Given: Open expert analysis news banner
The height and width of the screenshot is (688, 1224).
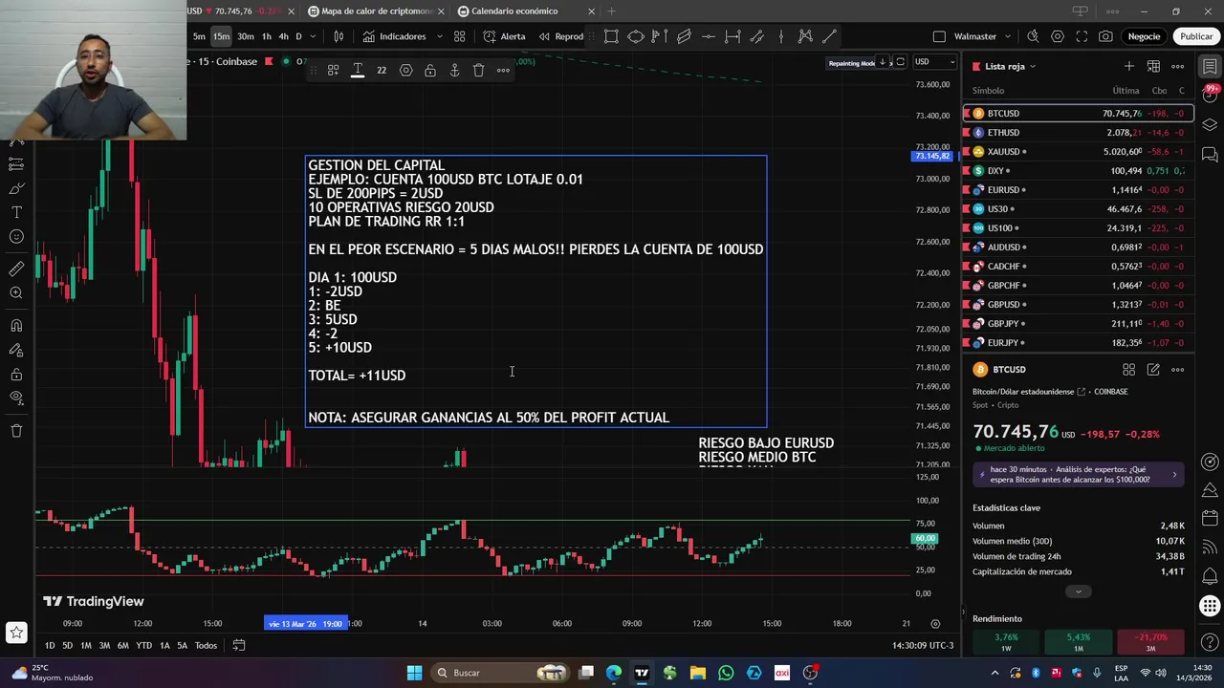Looking at the screenshot, I should pyautogui.click(x=1078, y=474).
